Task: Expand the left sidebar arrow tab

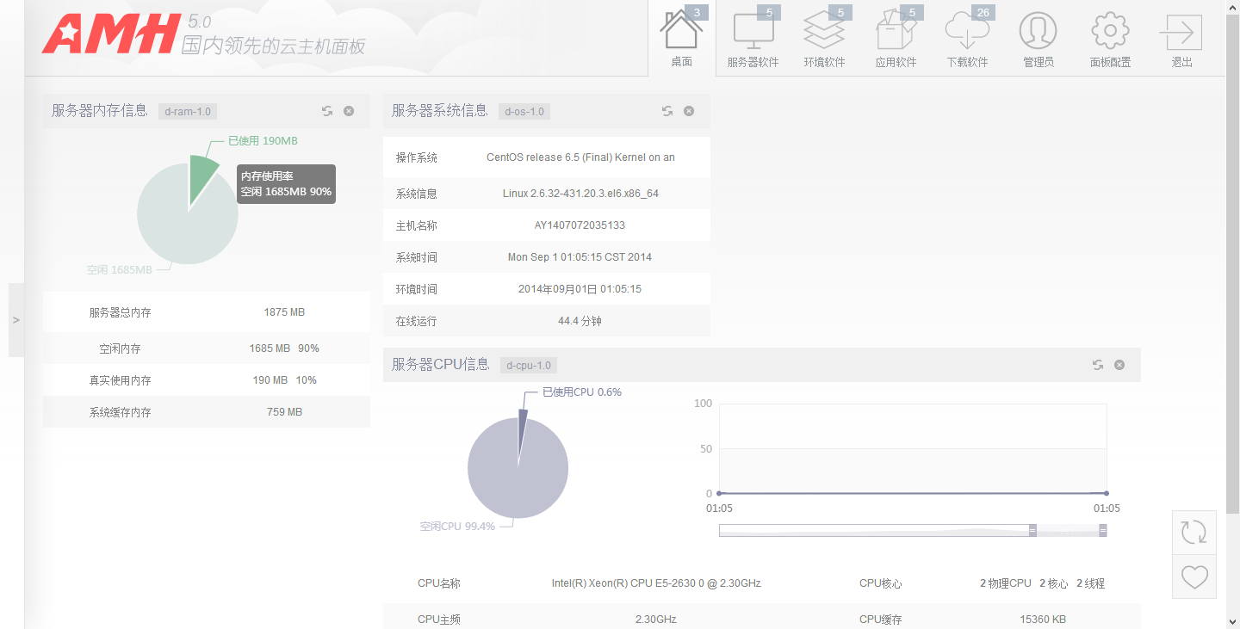Action: click(x=15, y=320)
